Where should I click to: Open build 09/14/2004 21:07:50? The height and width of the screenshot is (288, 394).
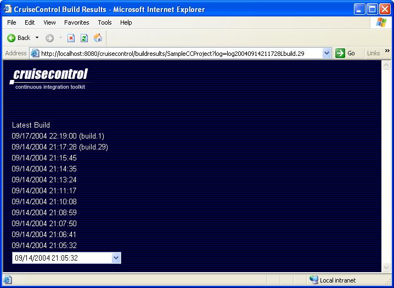[x=44, y=223]
